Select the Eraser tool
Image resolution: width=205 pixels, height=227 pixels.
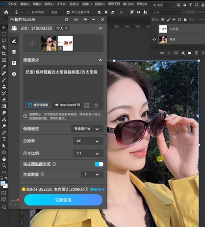click(4, 100)
